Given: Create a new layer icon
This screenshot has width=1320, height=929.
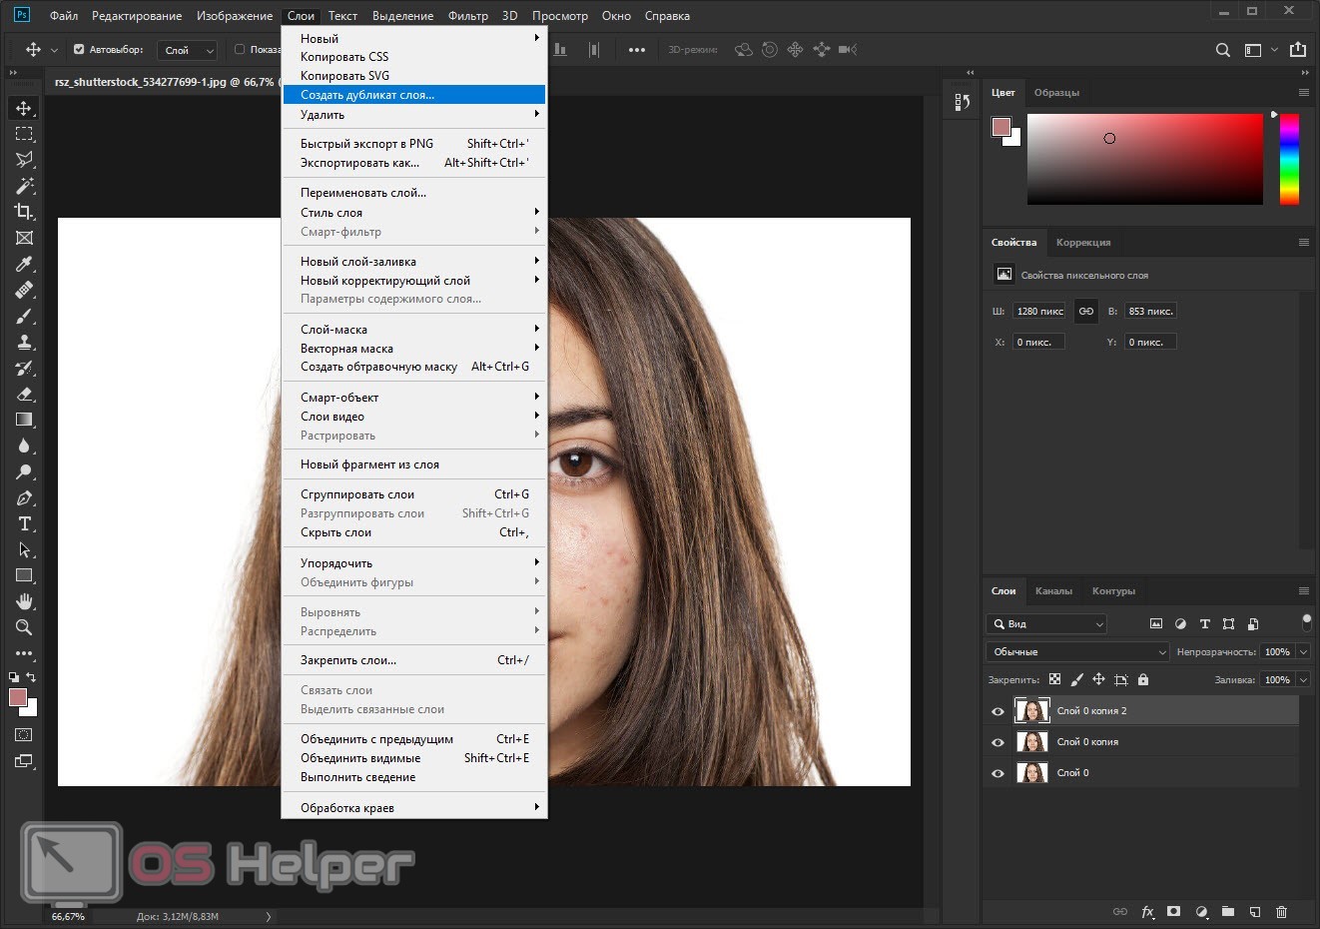Looking at the screenshot, I should tap(1255, 912).
